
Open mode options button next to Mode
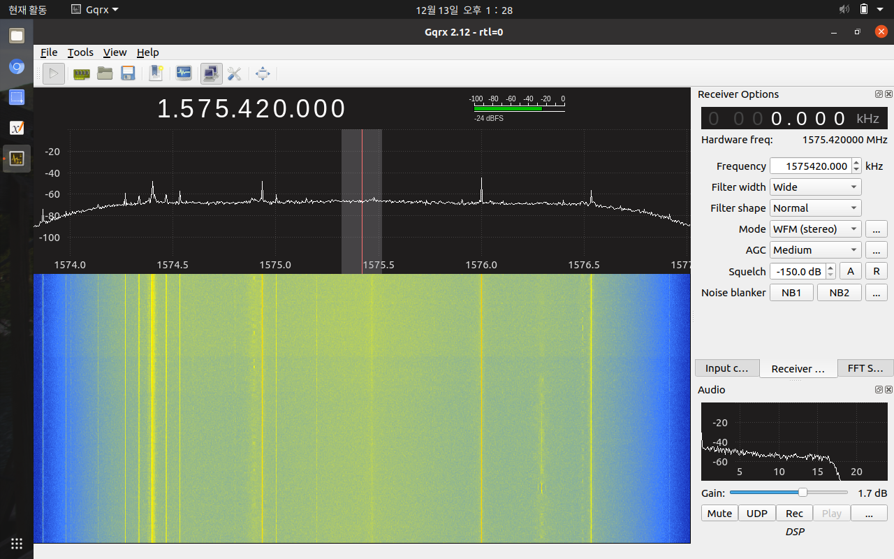click(877, 229)
